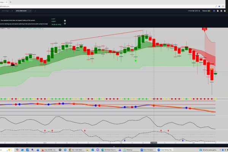Click the gear icon beside LAST price
This screenshot has height=152, width=228.
[x=65, y=21]
